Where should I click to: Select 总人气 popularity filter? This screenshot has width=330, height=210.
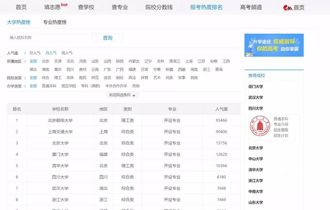pos(35,53)
